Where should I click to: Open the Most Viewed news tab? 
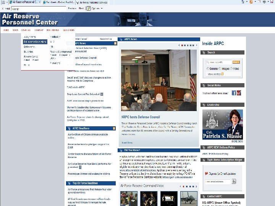tap(81, 39)
